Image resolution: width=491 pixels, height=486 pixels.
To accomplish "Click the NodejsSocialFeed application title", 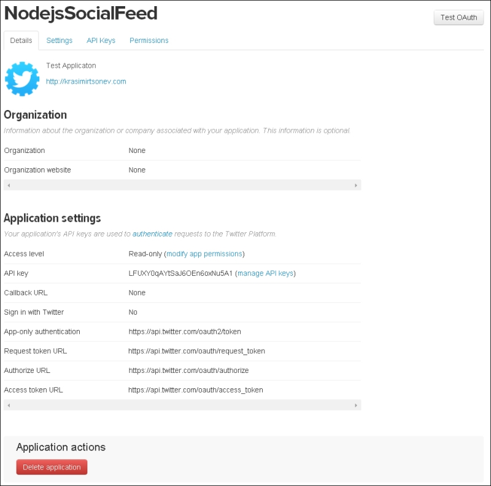I will (81, 14).
